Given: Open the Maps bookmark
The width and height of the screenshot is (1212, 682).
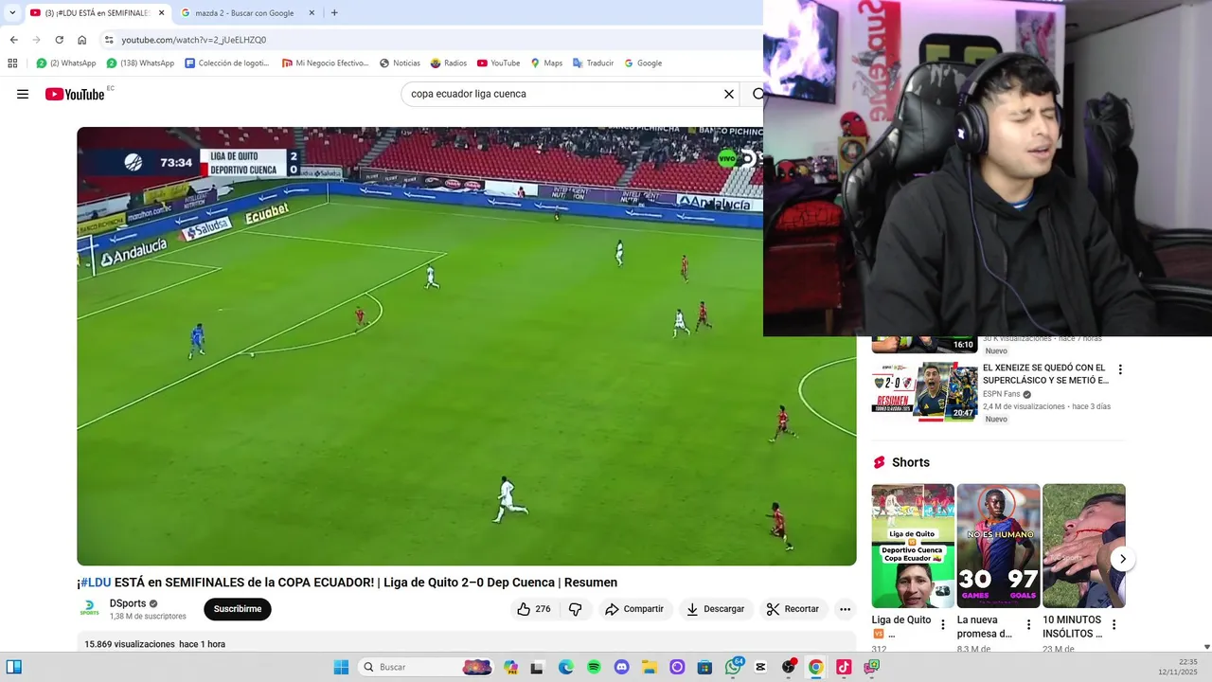Looking at the screenshot, I should pyautogui.click(x=546, y=63).
